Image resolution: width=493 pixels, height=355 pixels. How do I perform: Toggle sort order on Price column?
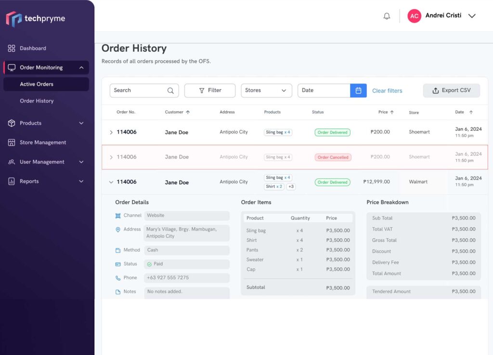point(392,112)
